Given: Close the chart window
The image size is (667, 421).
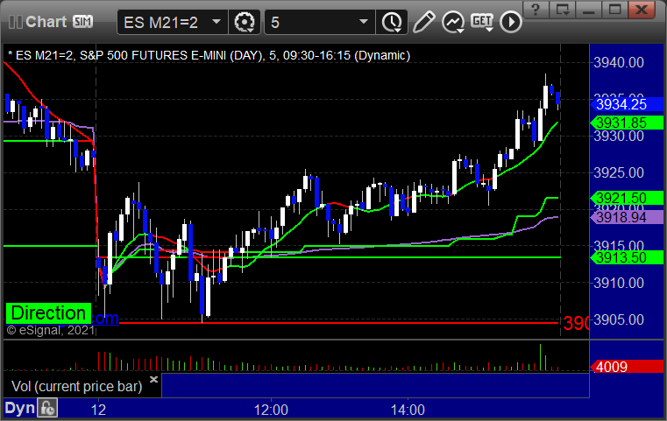Looking at the screenshot, I should click(x=642, y=10).
